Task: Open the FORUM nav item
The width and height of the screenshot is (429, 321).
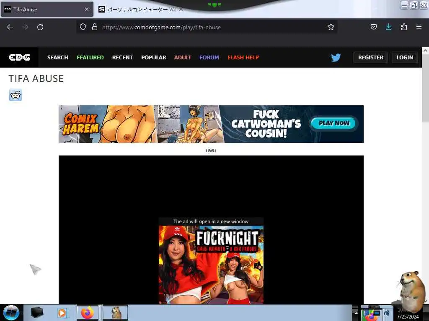Action: 209,57
